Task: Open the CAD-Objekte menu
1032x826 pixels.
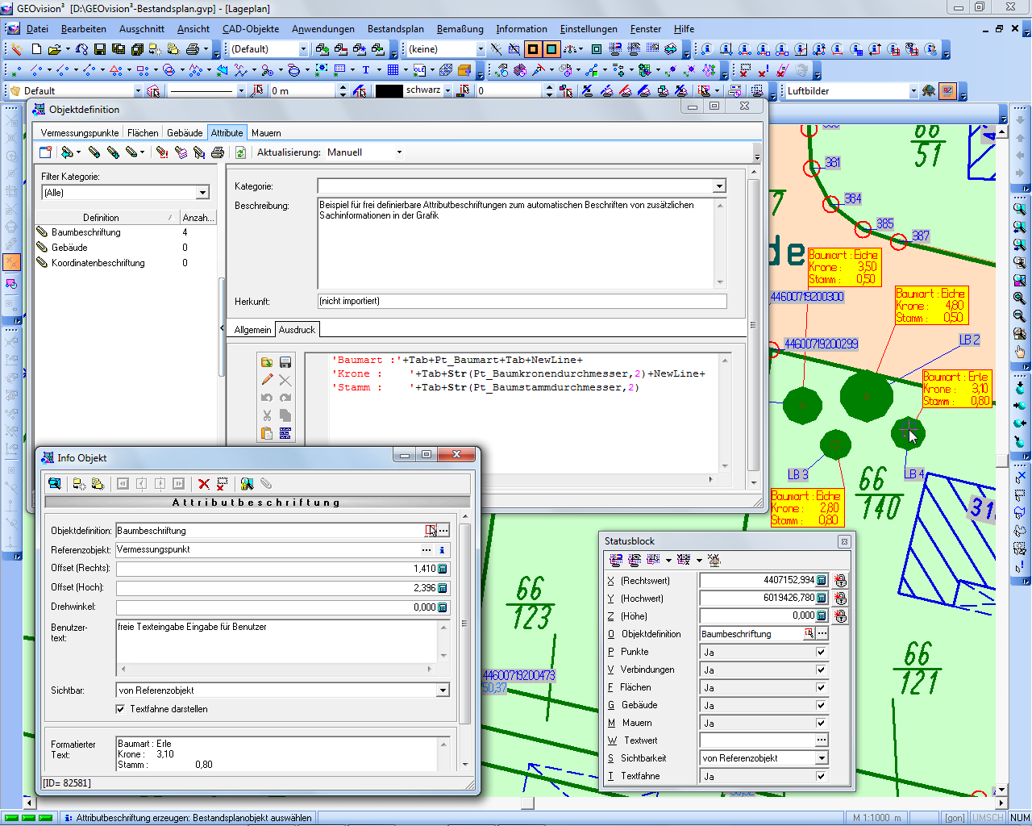Action: point(251,29)
